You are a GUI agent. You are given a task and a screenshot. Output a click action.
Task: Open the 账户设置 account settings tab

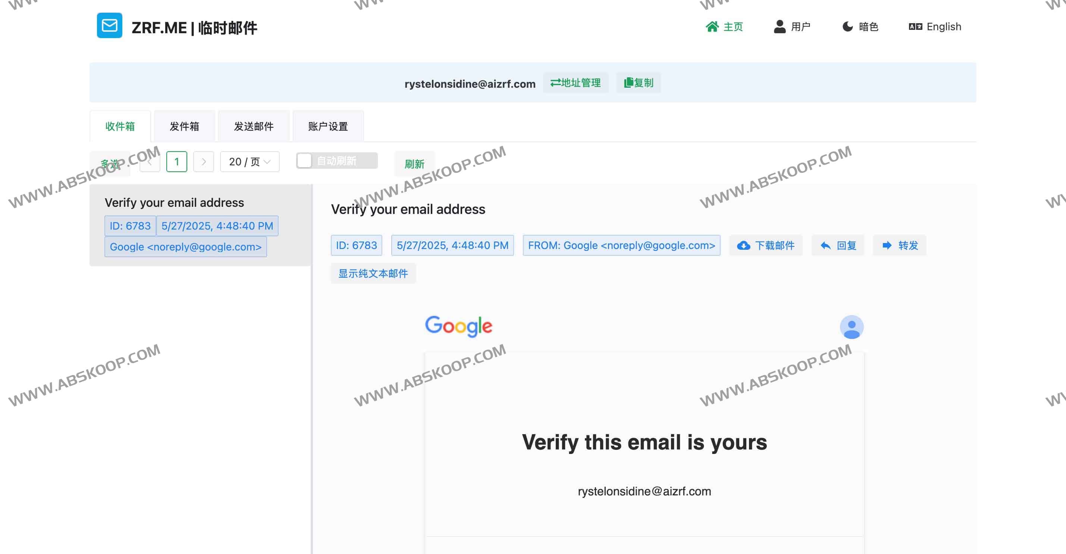click(328, 126)
